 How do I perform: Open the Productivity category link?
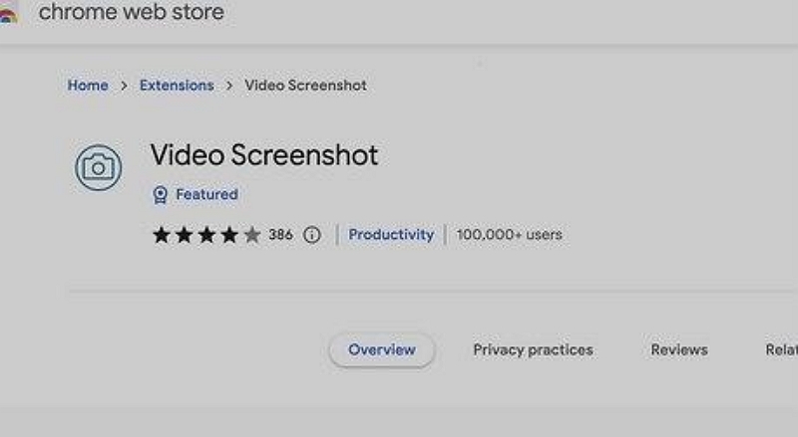coord(391,235)
